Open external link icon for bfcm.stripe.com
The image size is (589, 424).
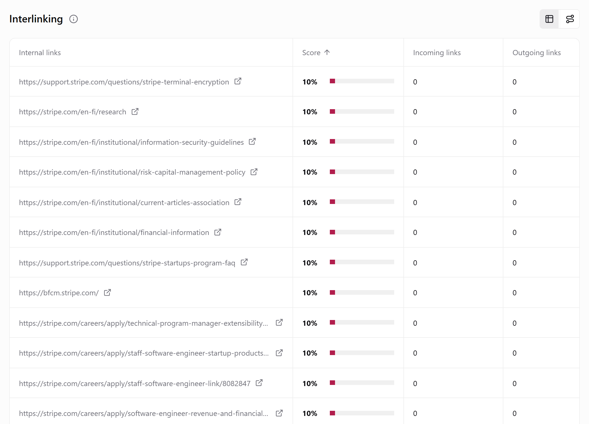(107, 292)
